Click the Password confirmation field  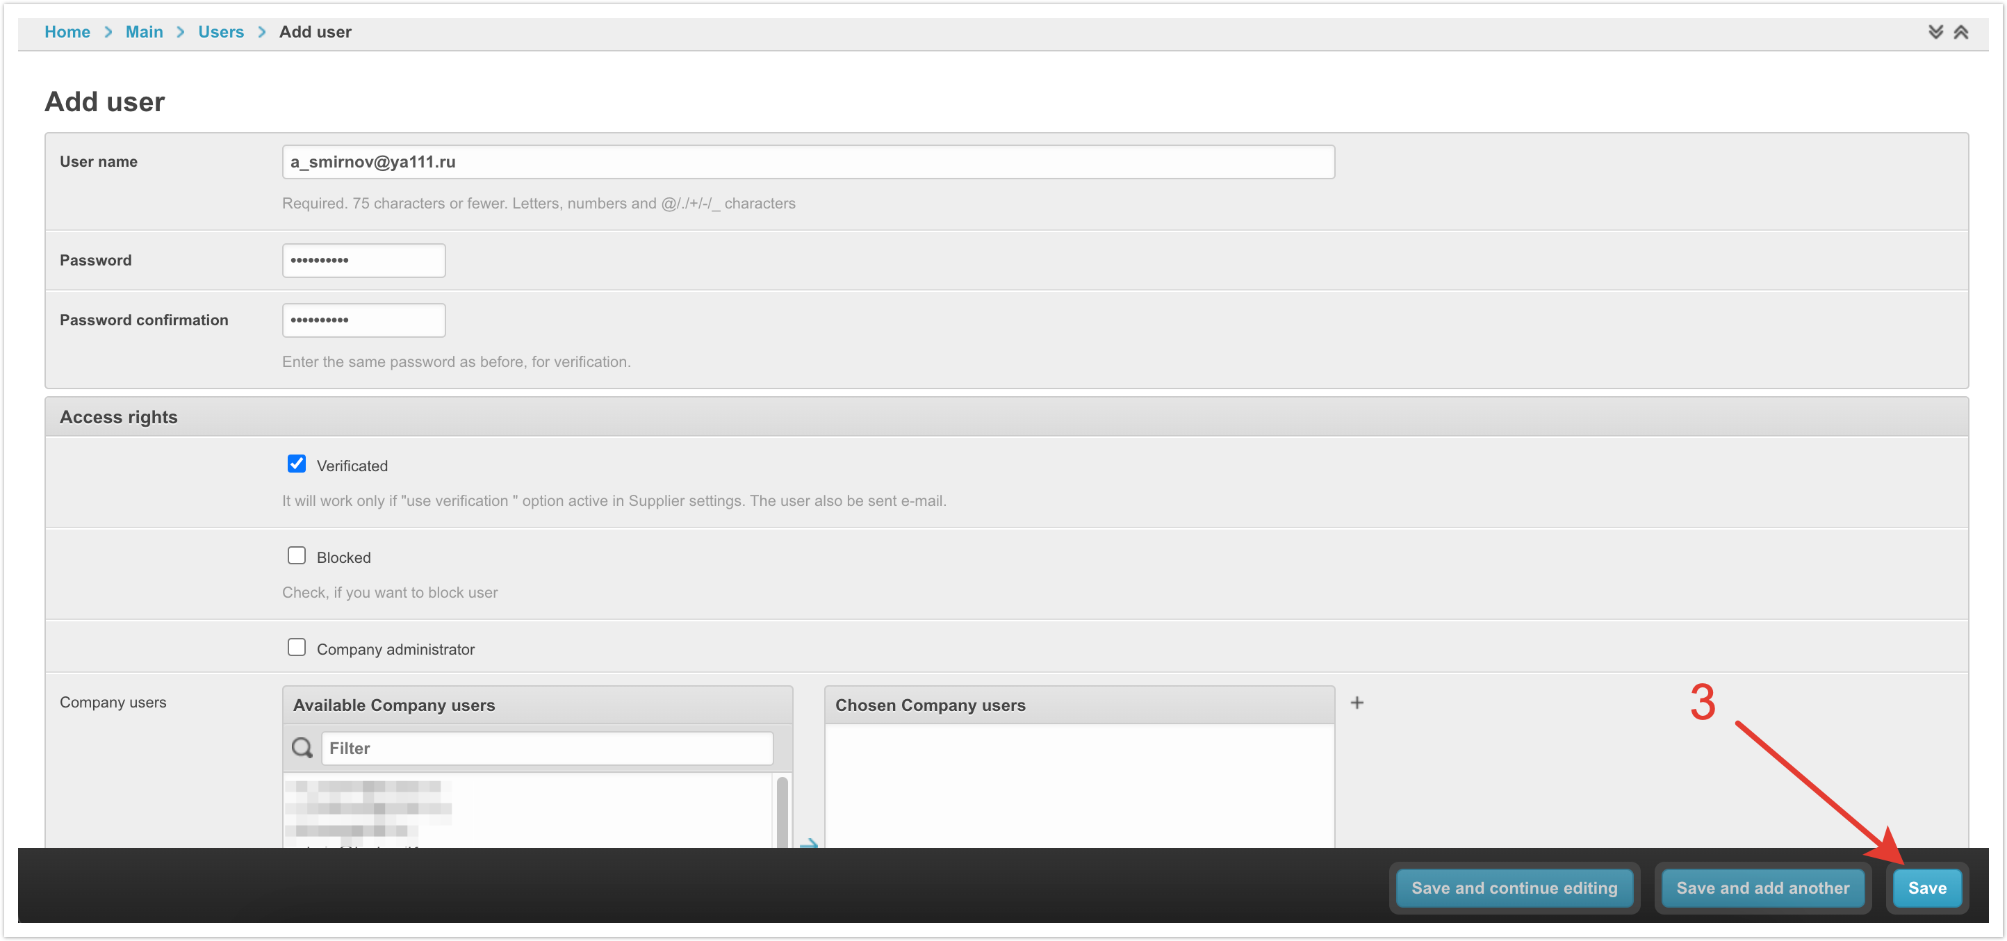click(363, 320)
